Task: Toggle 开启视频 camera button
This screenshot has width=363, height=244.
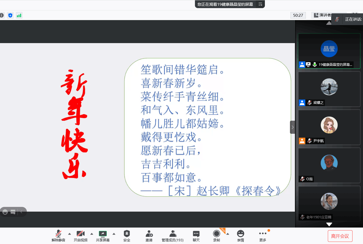Action: (80, 234)
